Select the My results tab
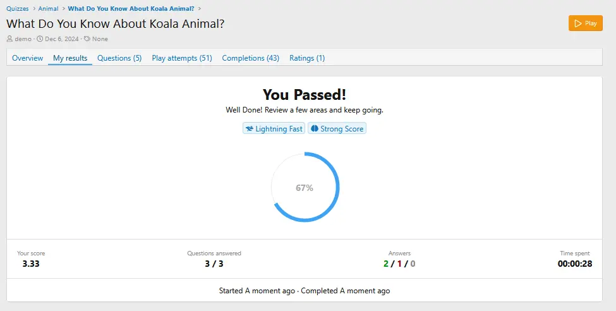Screen dimensions: 616x311 (x=70, y=58)
